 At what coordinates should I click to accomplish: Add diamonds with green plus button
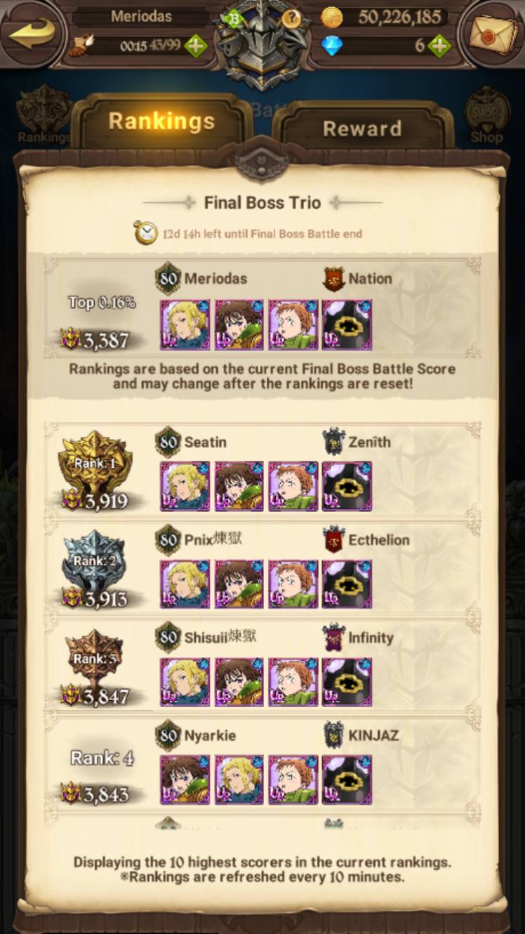point(439,46)
